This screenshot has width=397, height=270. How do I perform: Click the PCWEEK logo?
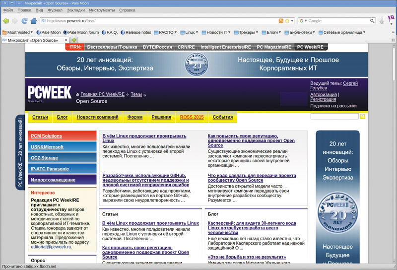point(49,93)
